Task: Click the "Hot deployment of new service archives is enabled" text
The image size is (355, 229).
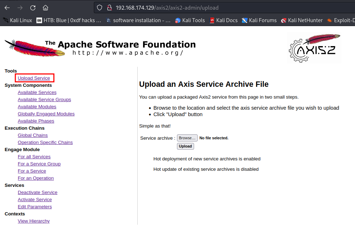Action: [207, 159]
